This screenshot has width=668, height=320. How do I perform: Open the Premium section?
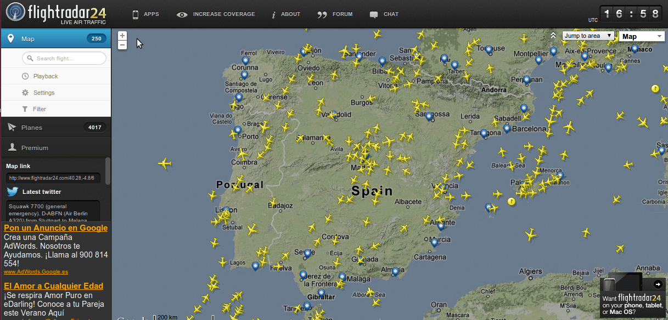(55, 148)
